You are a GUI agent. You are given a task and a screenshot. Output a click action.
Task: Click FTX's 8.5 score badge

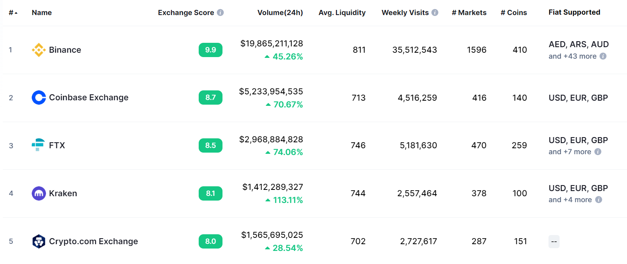click(211, 145)
